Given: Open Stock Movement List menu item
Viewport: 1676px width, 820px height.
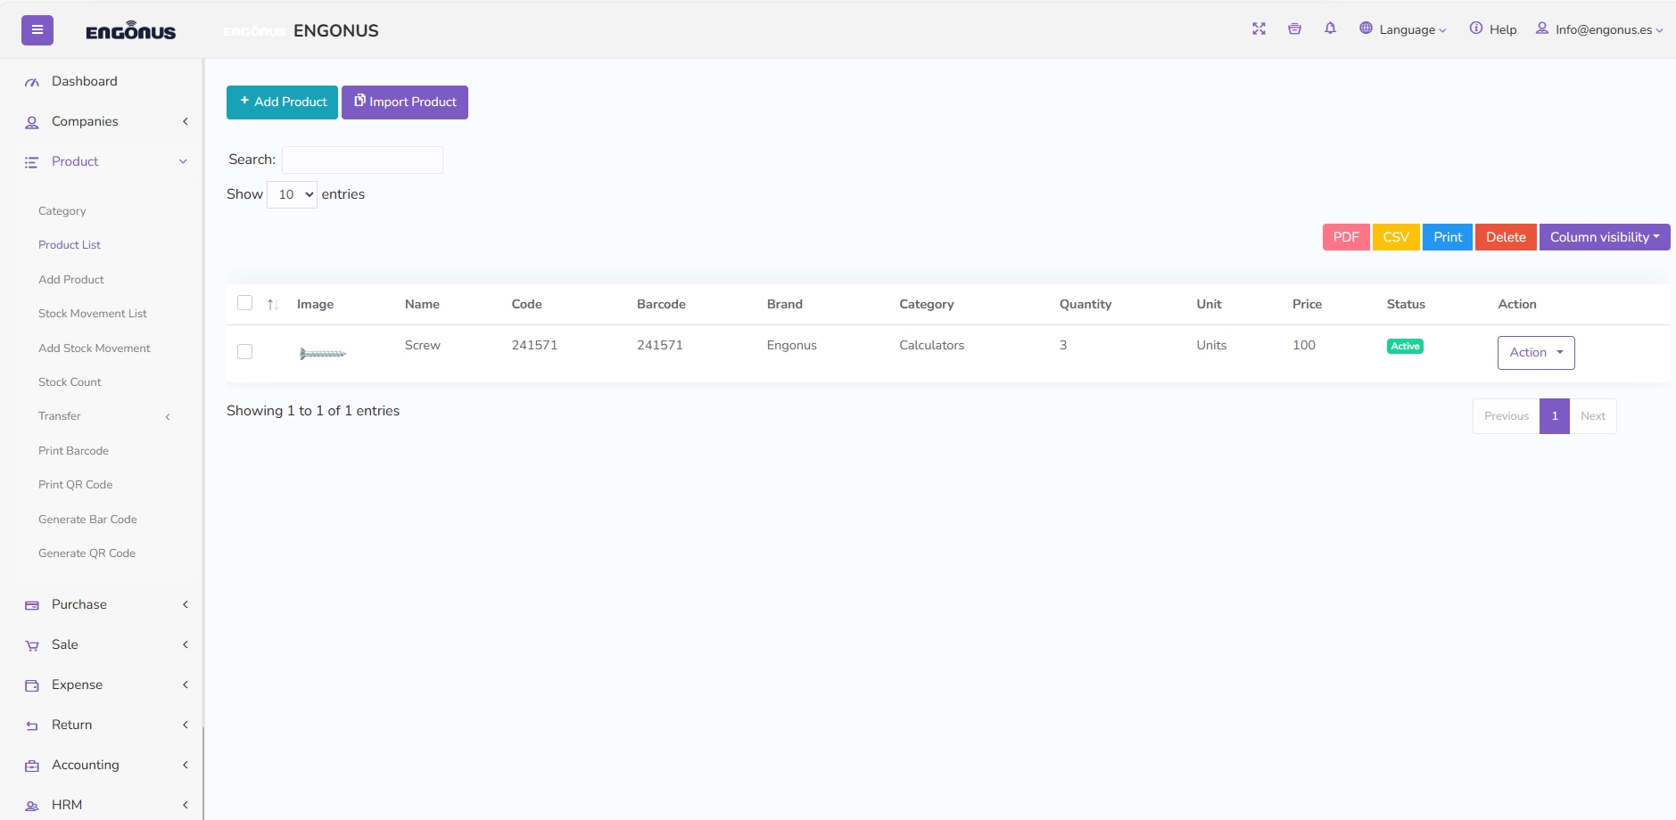Looking at the screenshot, I should pyautogui.click(x=93, y=314).
